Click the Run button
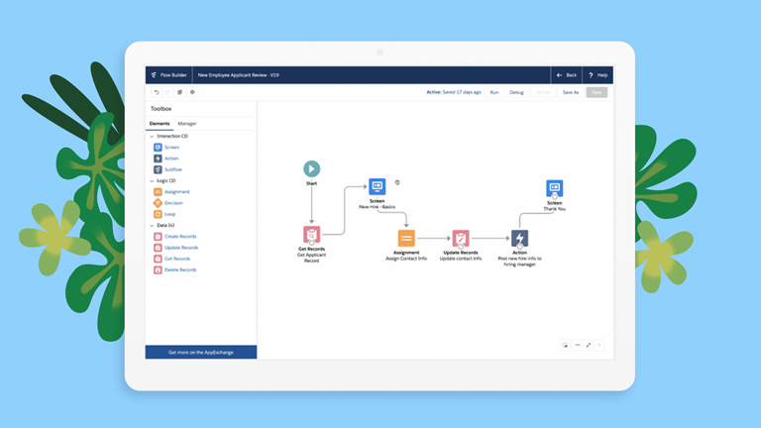Image resolution: width=761 pixels, height=428 pixels. 494,92
